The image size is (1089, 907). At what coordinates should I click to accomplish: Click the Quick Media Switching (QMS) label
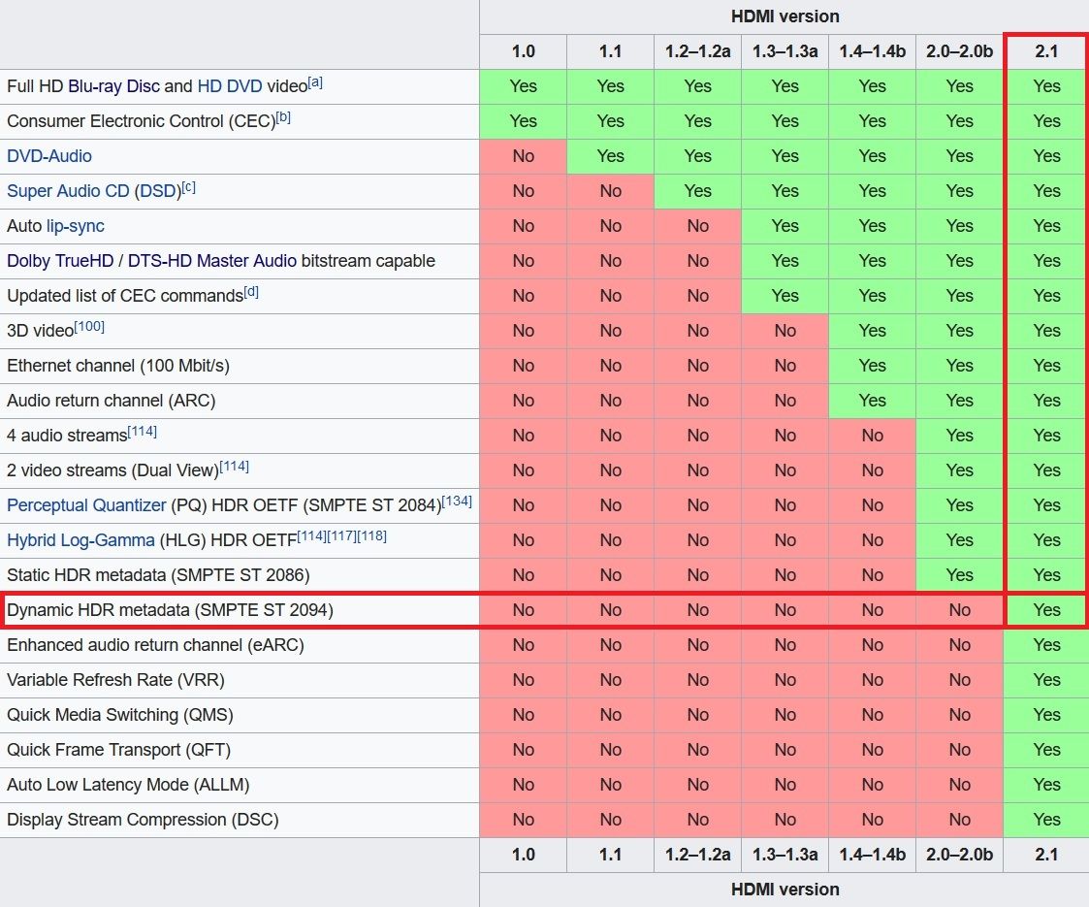click(x=120, y=715)
